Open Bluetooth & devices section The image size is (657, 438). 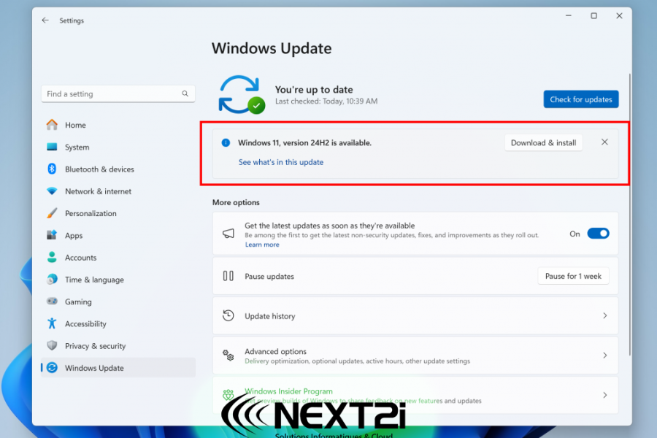118,169
